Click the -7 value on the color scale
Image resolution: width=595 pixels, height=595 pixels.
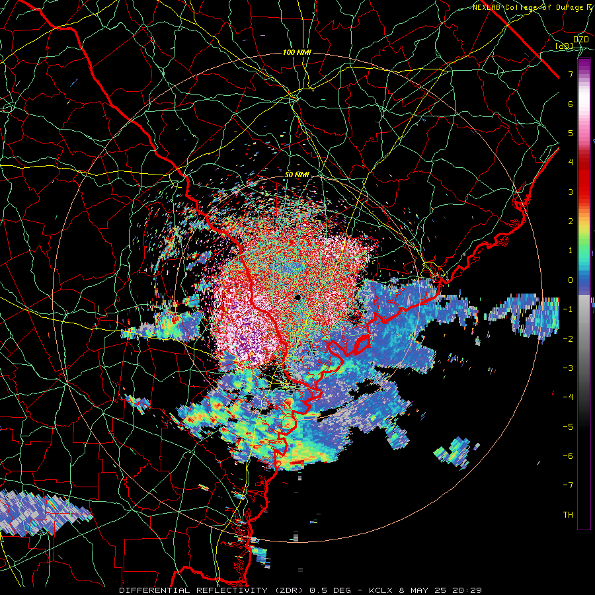[x=568, y=485]
